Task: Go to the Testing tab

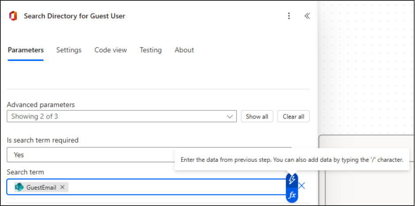Action: (151, 50)
